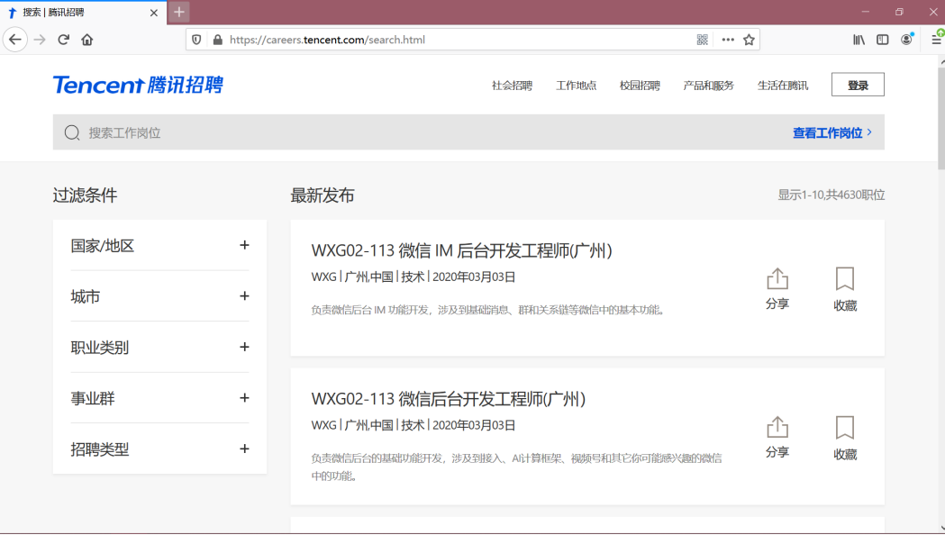945x535 pixels.
Task: Open the content blocking shield icon
Action: click(195, 39)
